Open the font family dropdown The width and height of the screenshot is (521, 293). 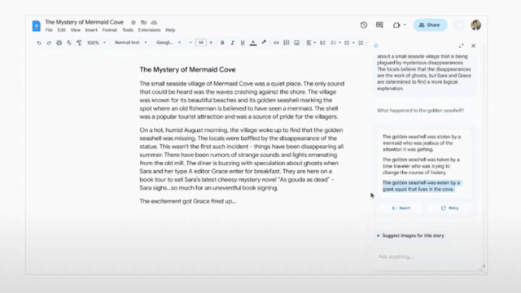click(169, 42)
